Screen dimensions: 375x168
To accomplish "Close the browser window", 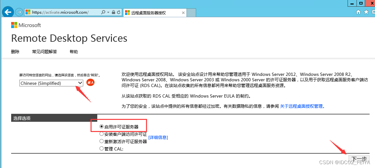I will [370, 3].
